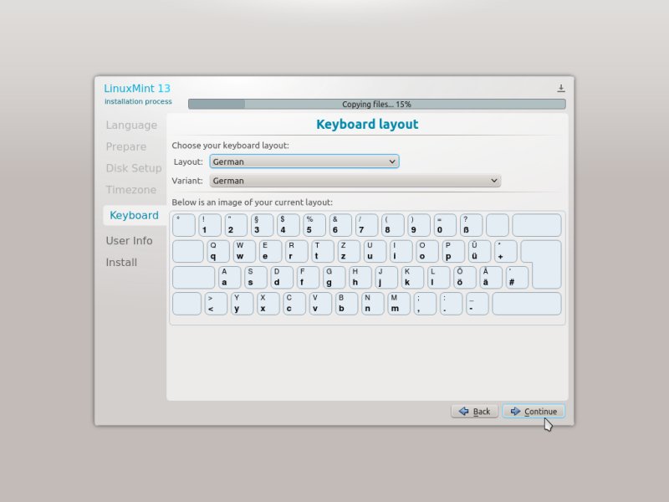Click the 'Choose your keyboard layout:' label
This screenshot has height=502, width=669.
[231, 146]
